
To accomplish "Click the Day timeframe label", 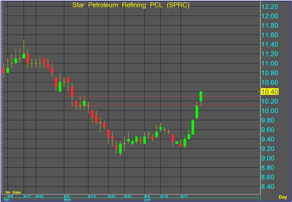I will (x=283, y=197).
